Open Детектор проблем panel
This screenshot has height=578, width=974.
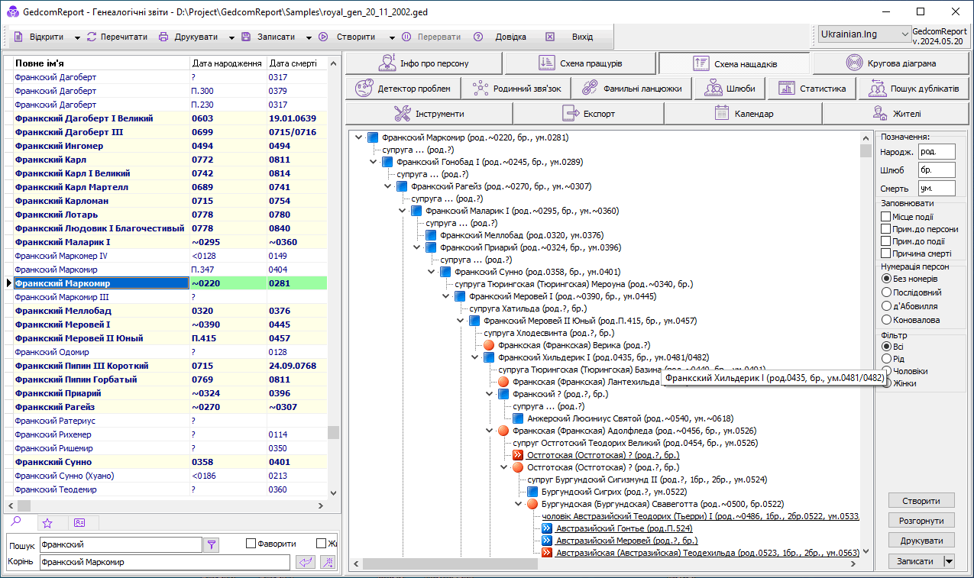coord(404,89)
